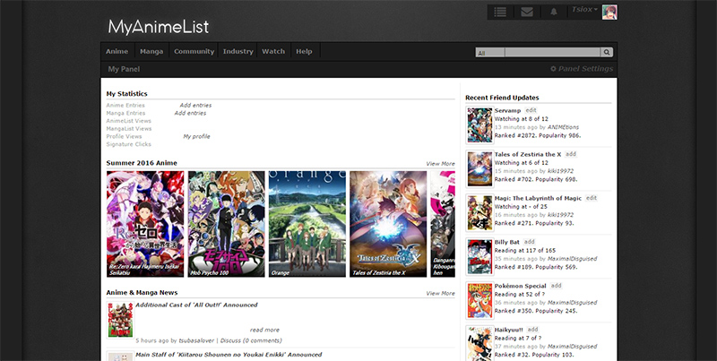The image size is (717, 361).
Task: Click add button beside Haikyuu!!
Action: pos(532,330)
